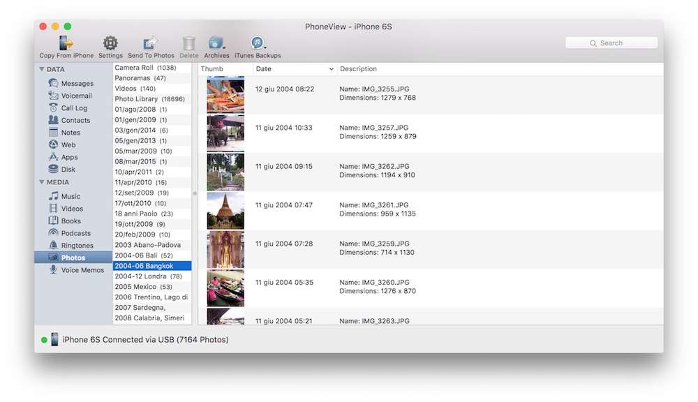Select Messages in the sidebar

pyautogui.click(x=77, y=84)
